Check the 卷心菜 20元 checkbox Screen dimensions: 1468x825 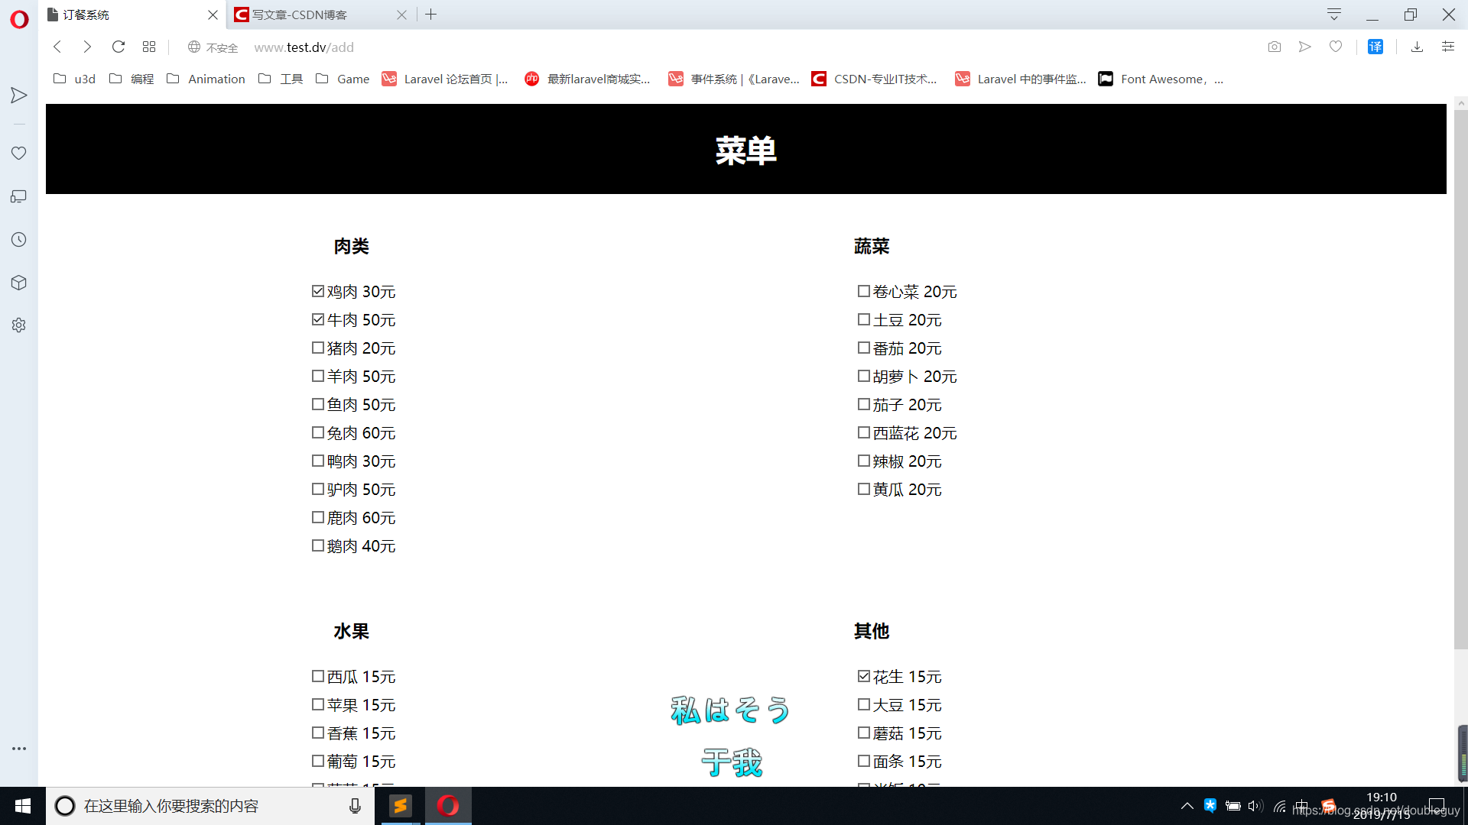click(x=864, y=291)
